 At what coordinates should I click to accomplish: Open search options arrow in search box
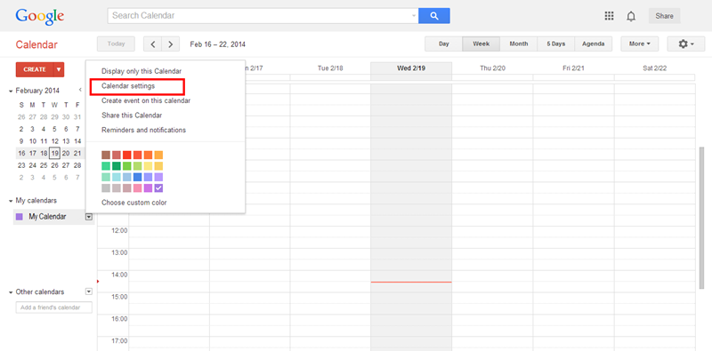pos(414,16)
